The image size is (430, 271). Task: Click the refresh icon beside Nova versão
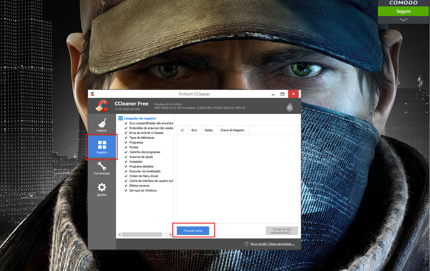[x=246, y=244]
